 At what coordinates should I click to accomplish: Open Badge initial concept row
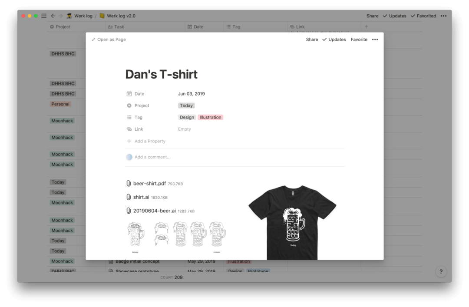coord(138,261)
